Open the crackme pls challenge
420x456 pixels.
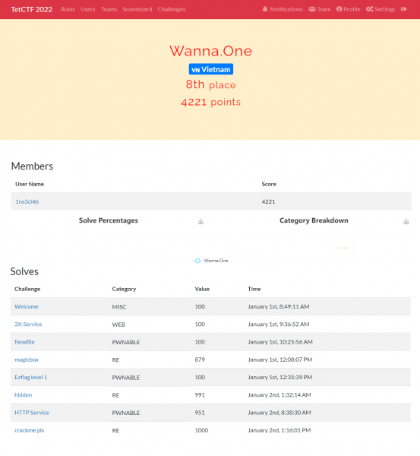click(30, 430)
